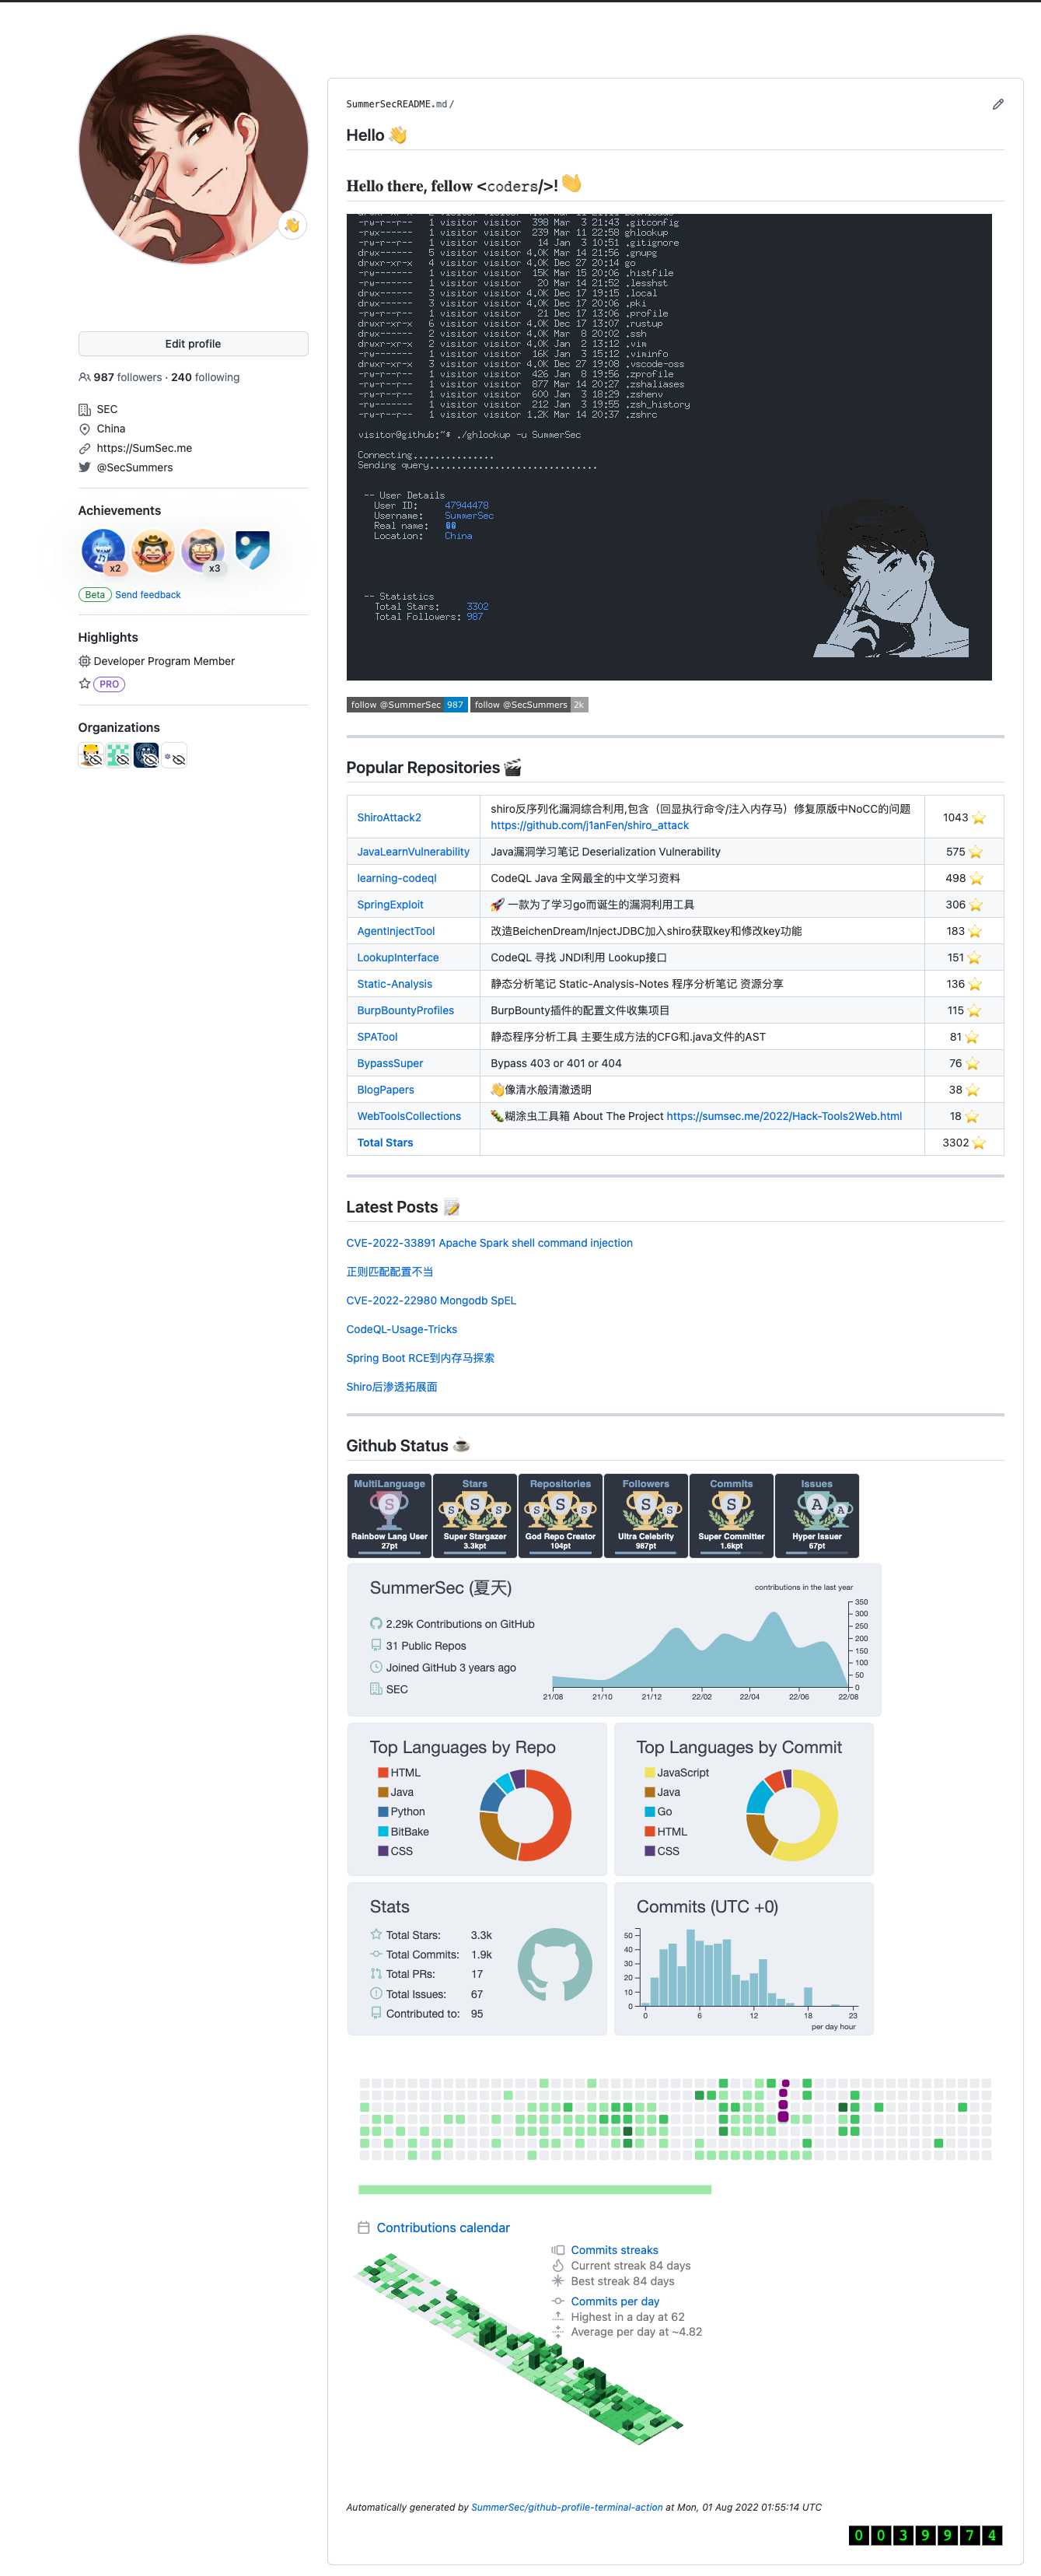Screen dimensions: 1041x2576
Task: Open the ShiroAttack2 repository link
Action: [x=389, y=817]
